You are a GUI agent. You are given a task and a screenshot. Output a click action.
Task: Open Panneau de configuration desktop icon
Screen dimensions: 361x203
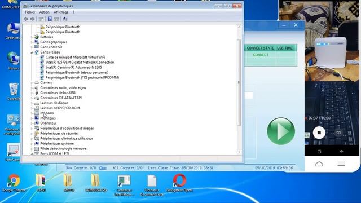point(12,125)
